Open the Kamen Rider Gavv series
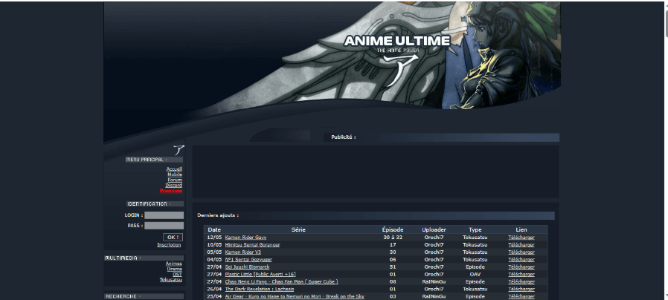This screenshot has height=300, width=668. [245, 238]
